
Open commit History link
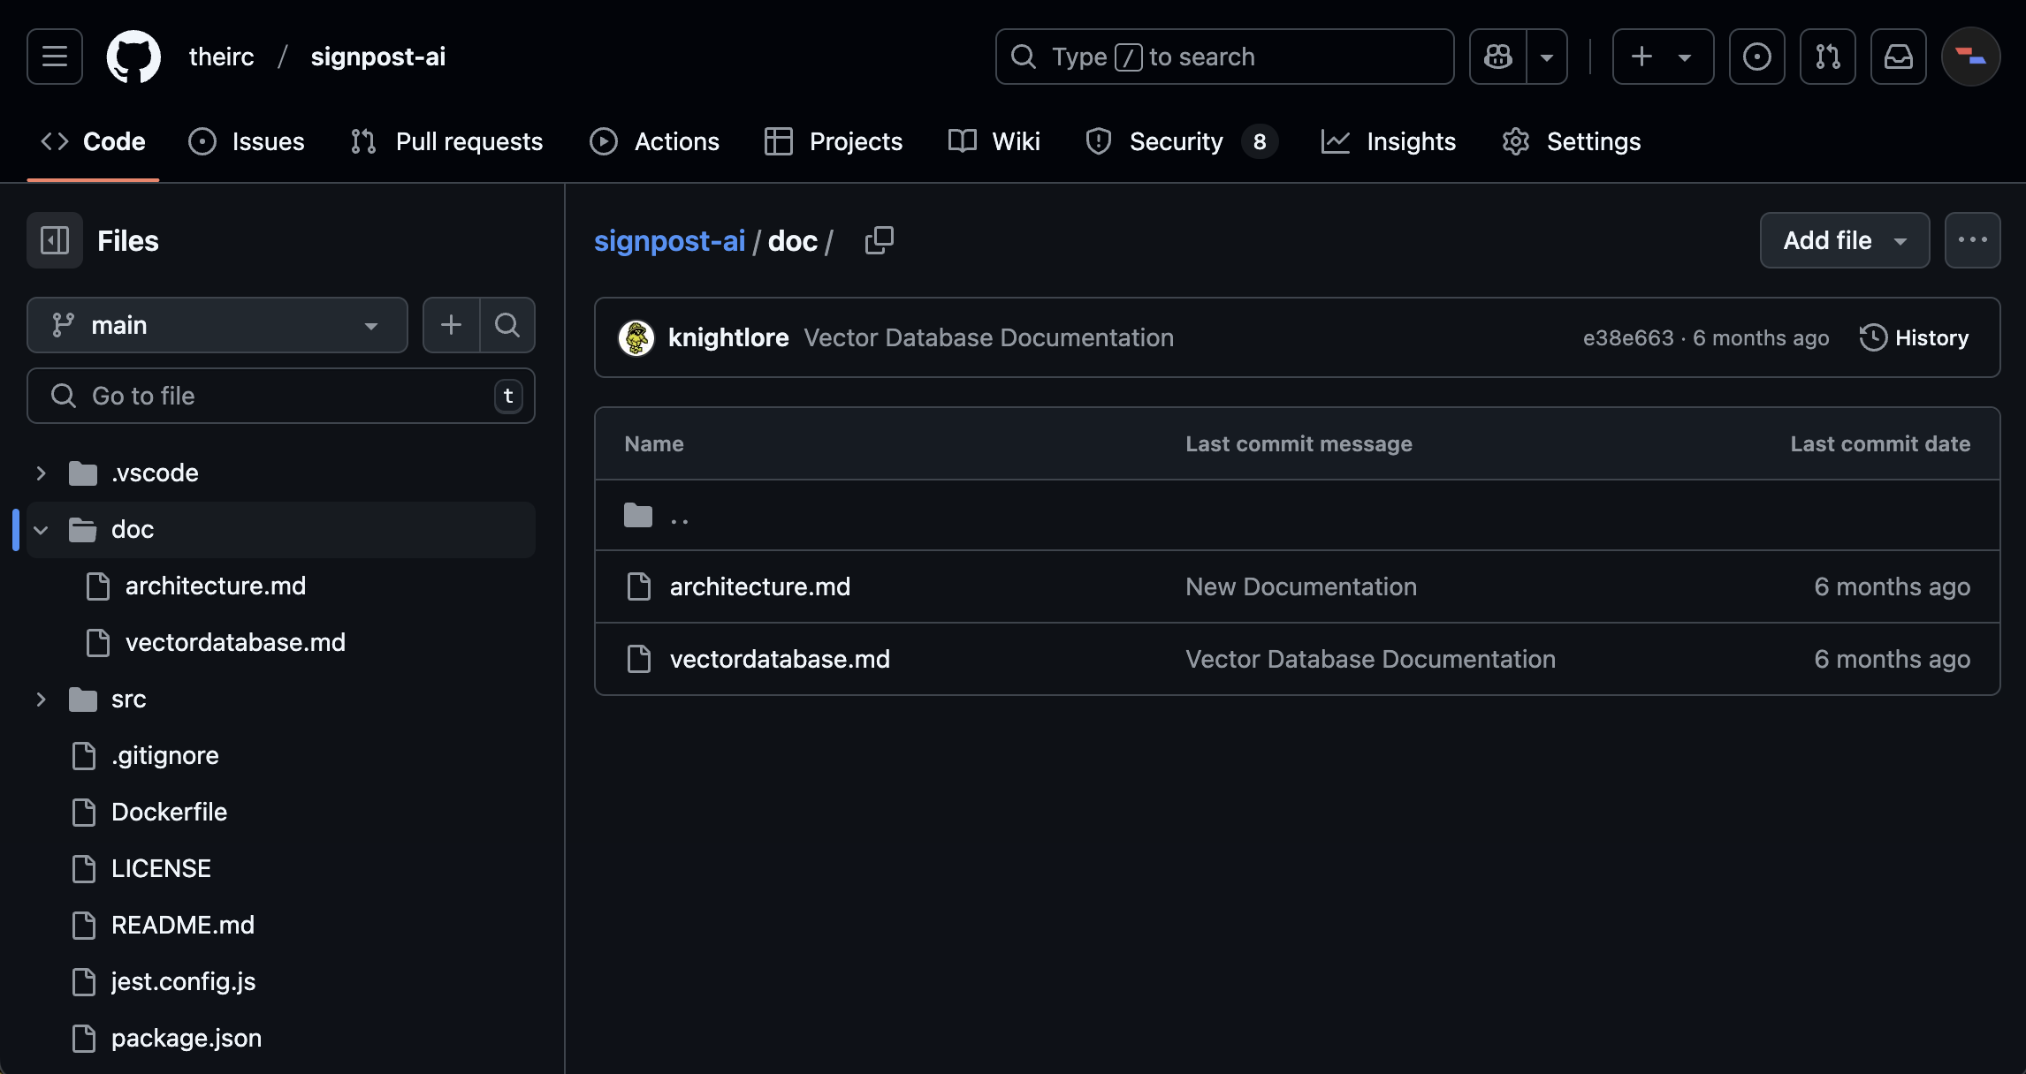coord(1914,337)
